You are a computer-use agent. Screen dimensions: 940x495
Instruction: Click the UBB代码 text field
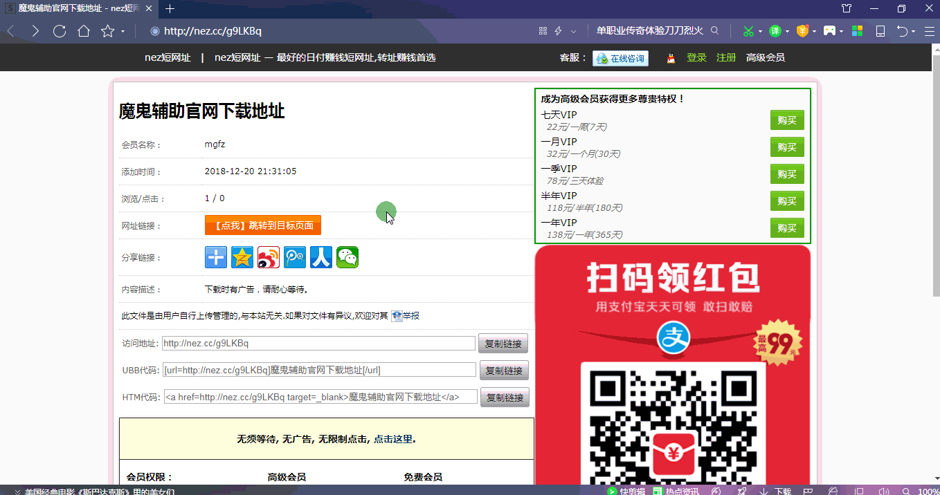tap(319, 370)
